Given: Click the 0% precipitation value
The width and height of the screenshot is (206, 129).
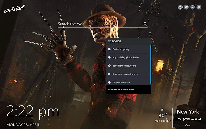Looking at the screenshot, I should (x=179, y=119).
